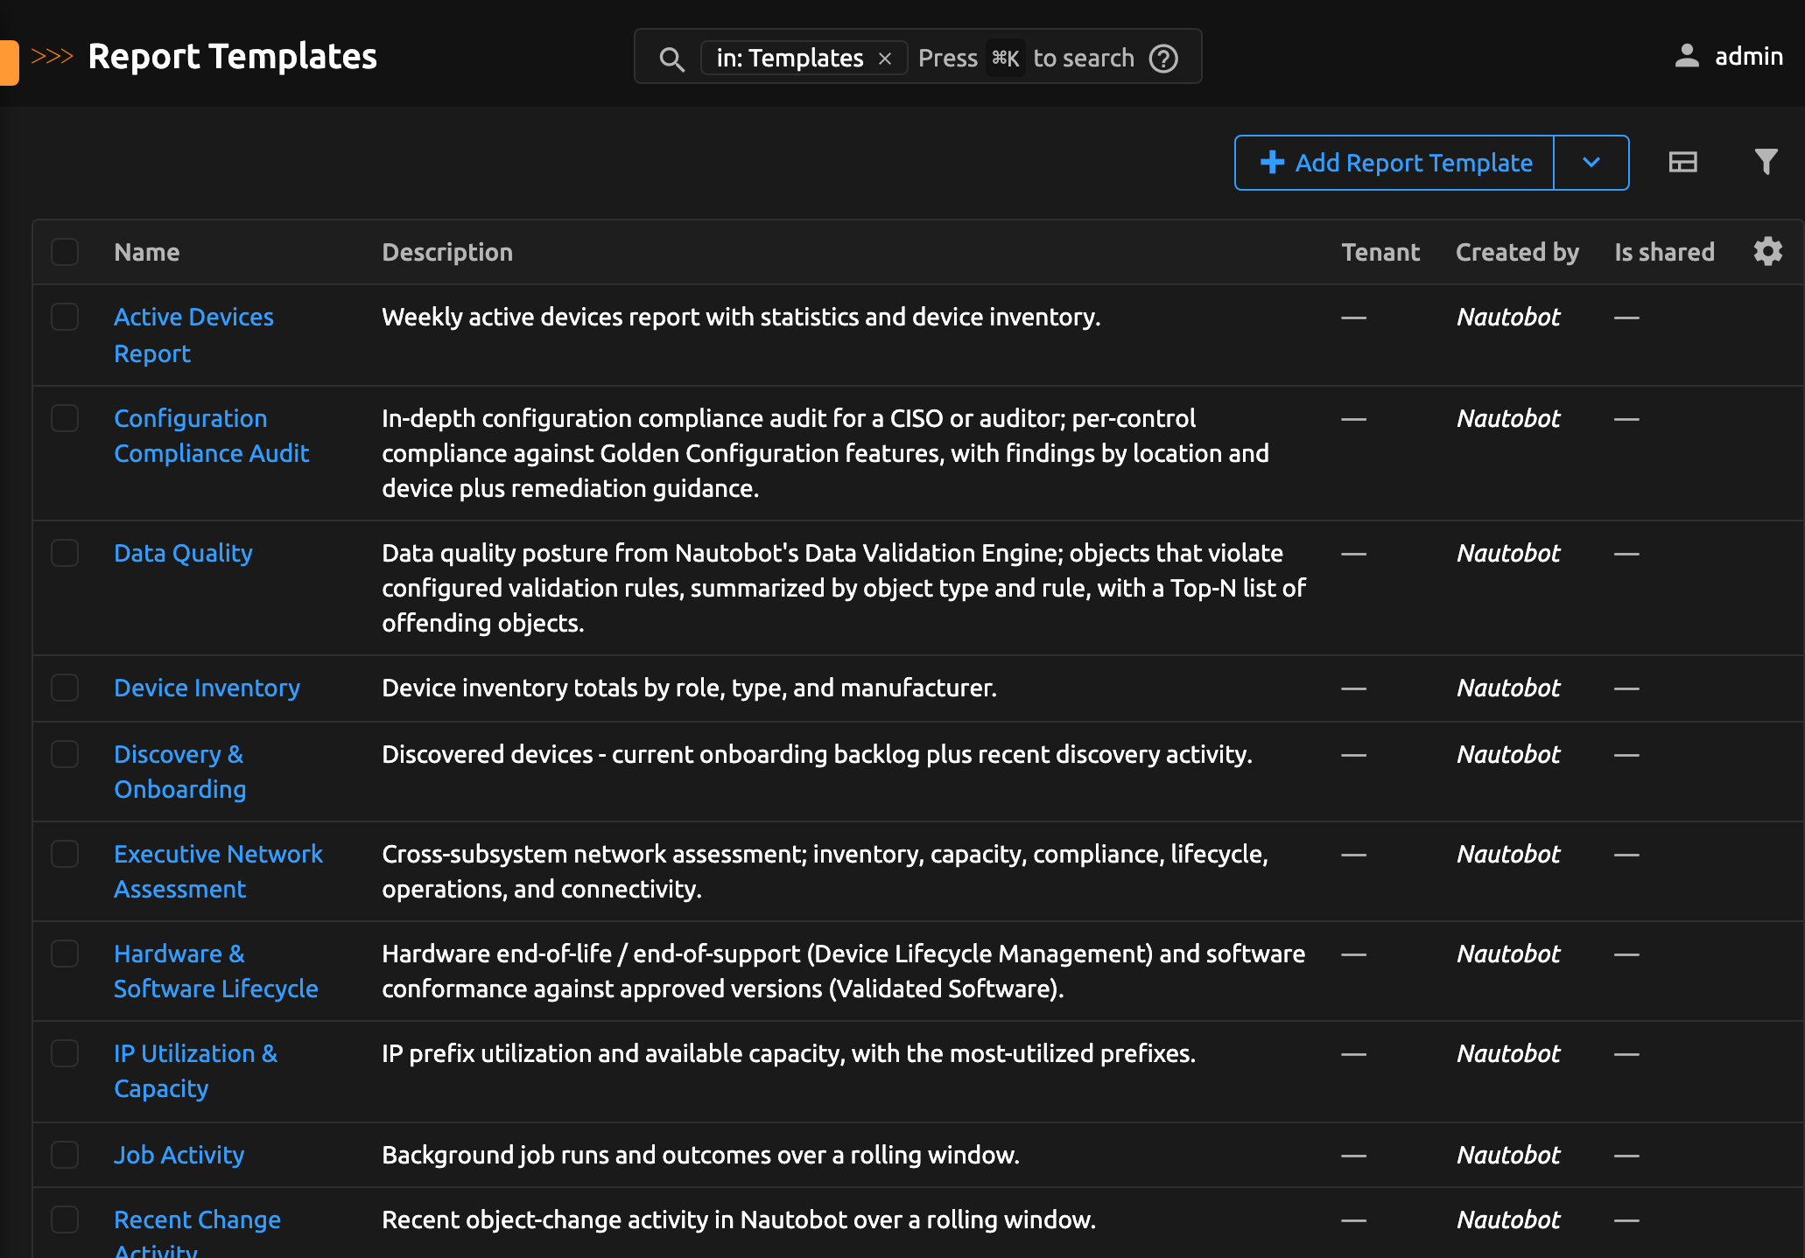The height and width of the screenshot is (1258, 1805).
Task: Open the Hardware & Software Lifecycle template
Action: pos(215,971)
